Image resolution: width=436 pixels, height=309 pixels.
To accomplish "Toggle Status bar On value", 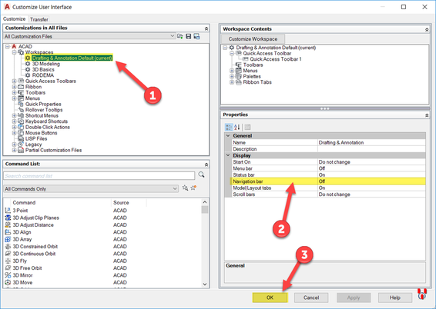I will [371, 174].
